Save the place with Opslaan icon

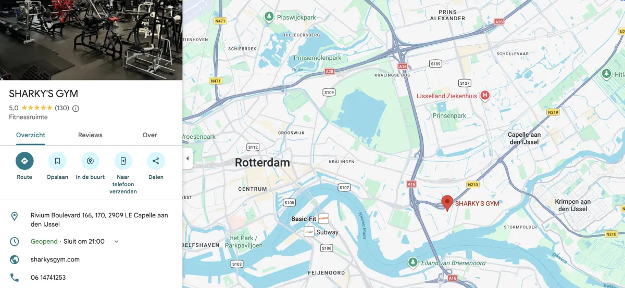[x=57, y=161]
